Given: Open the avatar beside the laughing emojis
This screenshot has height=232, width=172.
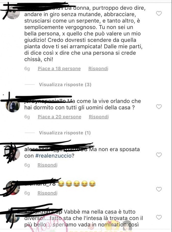Looking at the screenshot, I should 13,188.
